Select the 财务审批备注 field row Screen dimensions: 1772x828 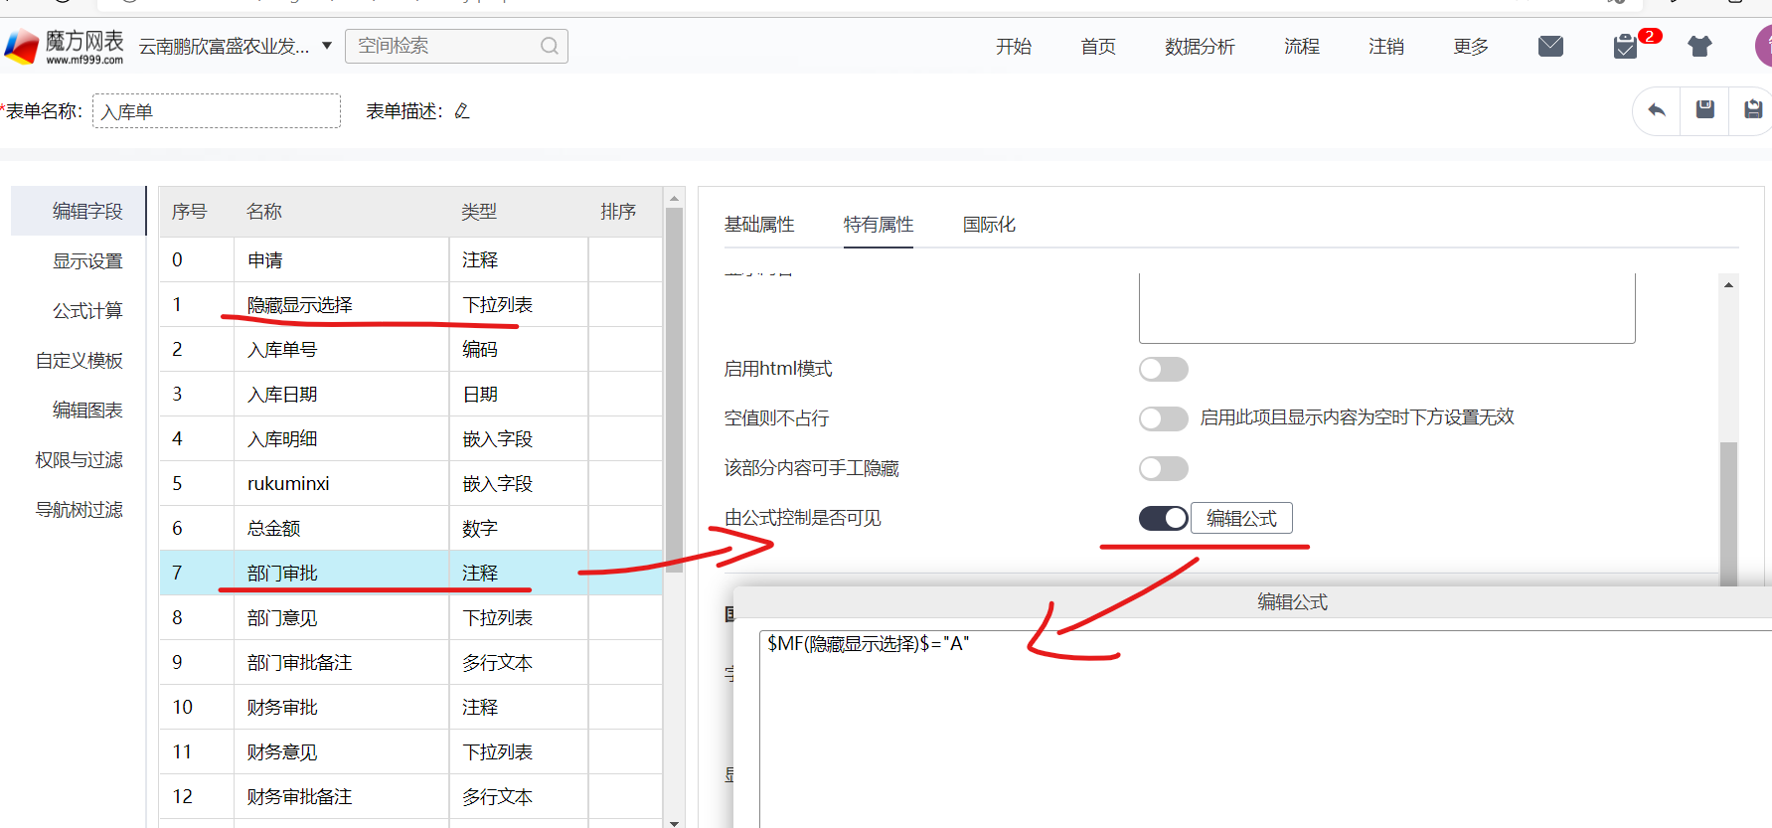[410, 796]
